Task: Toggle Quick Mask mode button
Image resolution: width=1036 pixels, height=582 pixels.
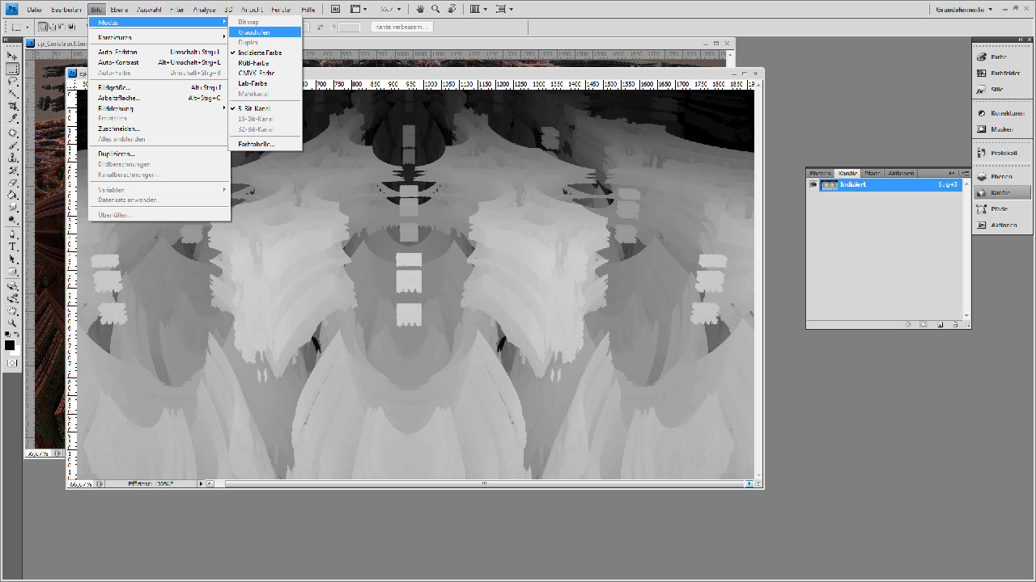Action: 12,363
